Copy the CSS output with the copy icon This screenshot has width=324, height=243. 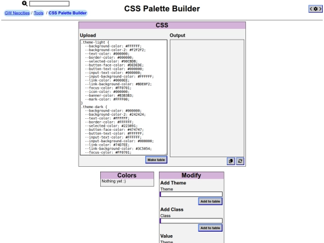(231, 161)
